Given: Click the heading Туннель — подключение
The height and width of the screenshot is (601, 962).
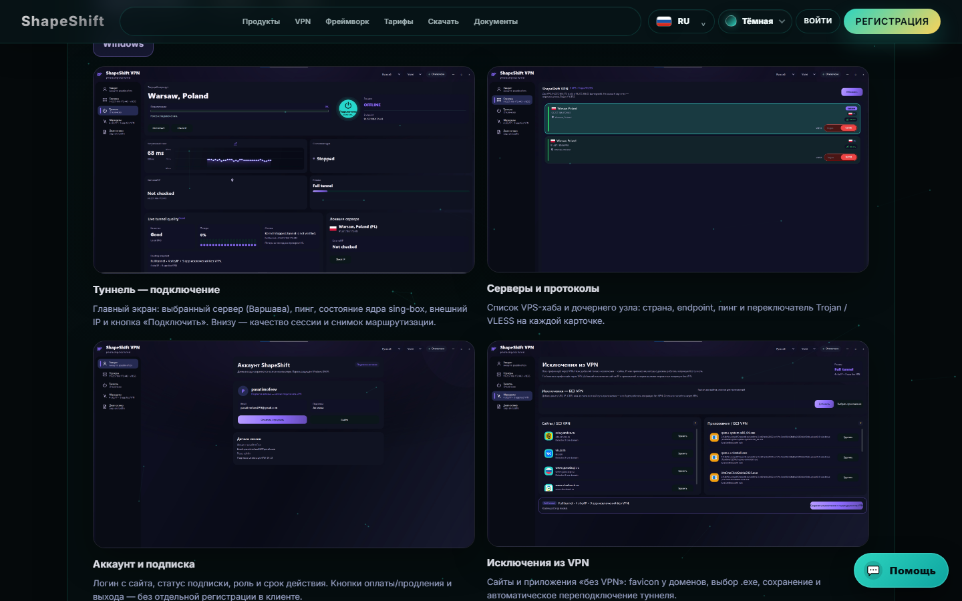Looking at the screenshot, I should tap(156, 290).
